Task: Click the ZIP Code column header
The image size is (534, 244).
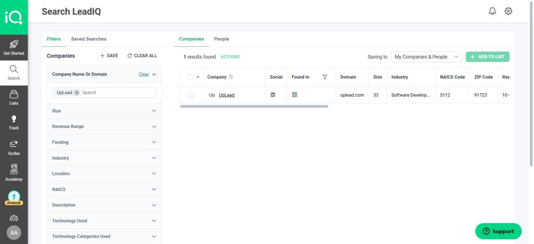Action: click(483, 77)
